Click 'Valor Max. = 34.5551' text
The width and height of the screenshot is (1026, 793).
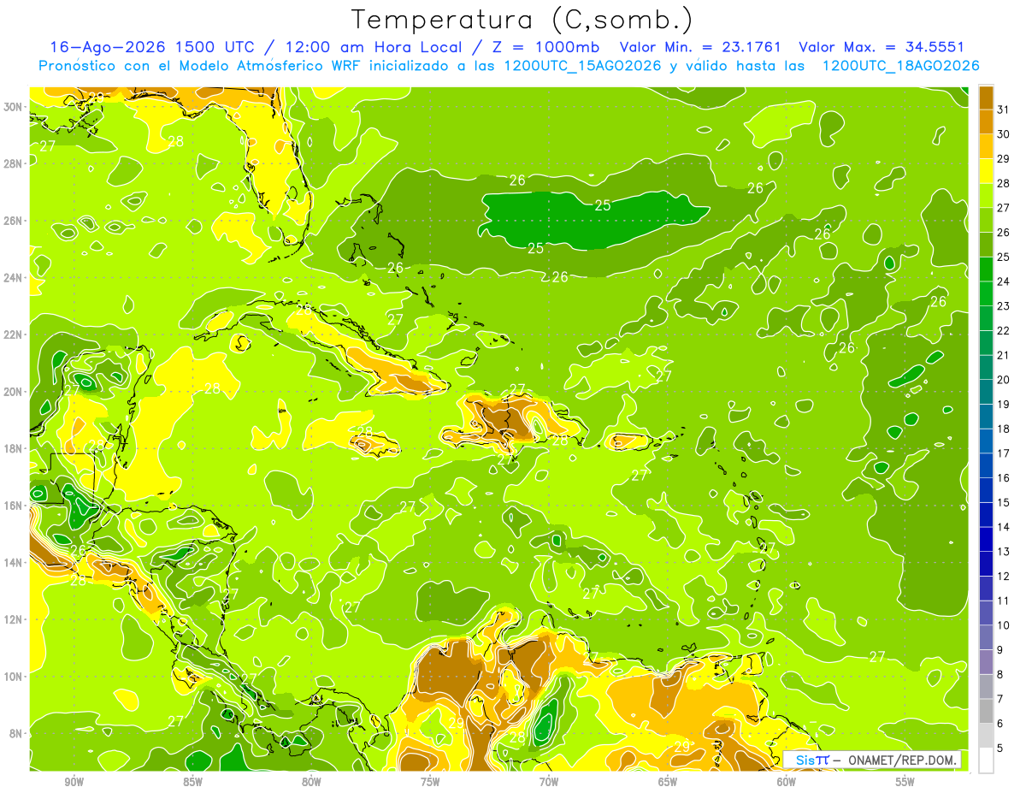tap(882, 47)
